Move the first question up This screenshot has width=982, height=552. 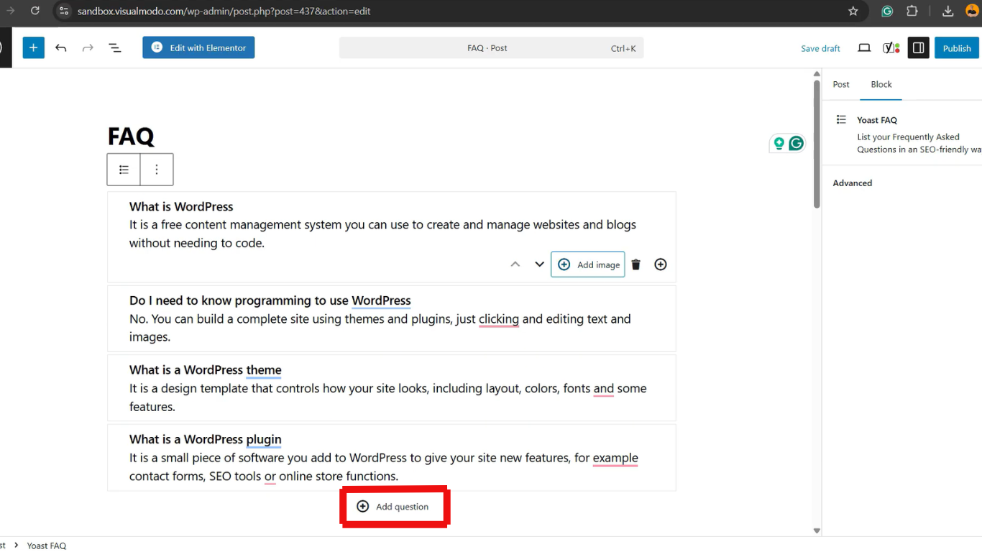tap(515, 264)
